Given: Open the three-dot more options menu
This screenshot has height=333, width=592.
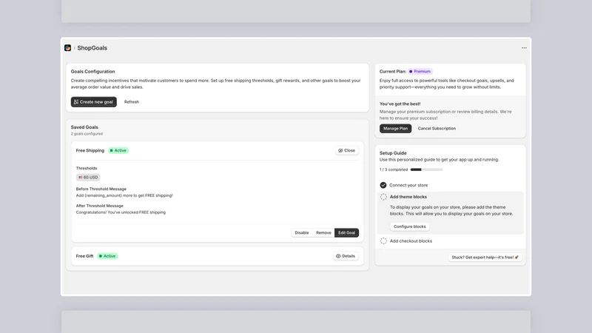Looking at the screenshot, I should coord(524,48).
